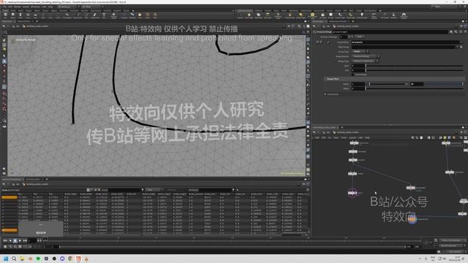Show point attributes in the Geometry Spreadsheet

[88, 190]
